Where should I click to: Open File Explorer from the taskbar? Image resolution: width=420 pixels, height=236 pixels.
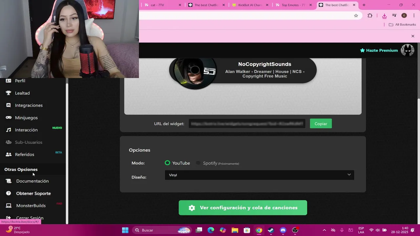pos(235,230)
